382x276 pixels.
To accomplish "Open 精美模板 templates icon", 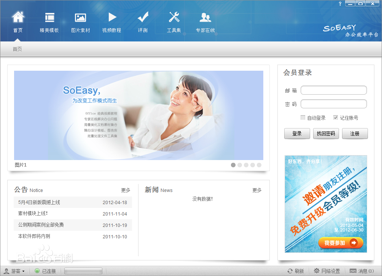I will [49, 17].
